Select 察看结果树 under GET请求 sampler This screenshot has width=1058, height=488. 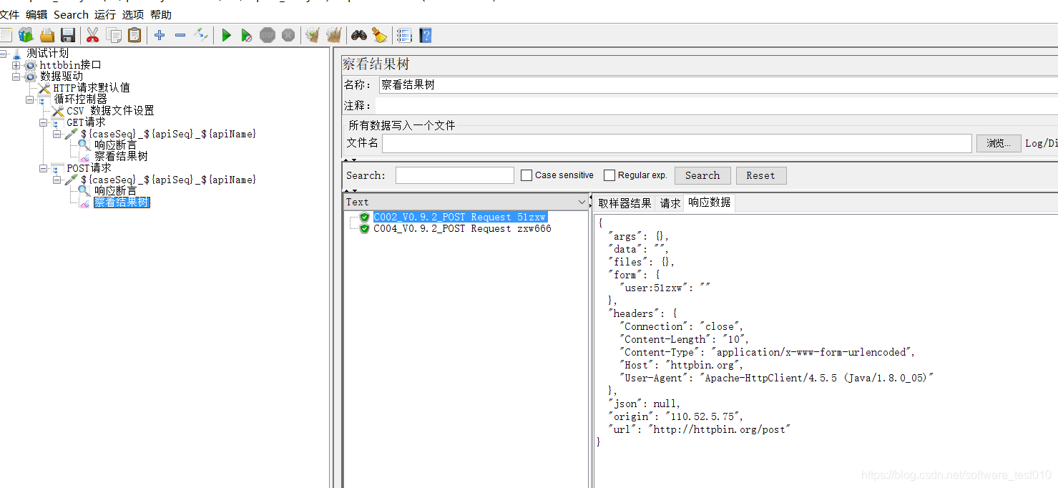coord(121,156)
